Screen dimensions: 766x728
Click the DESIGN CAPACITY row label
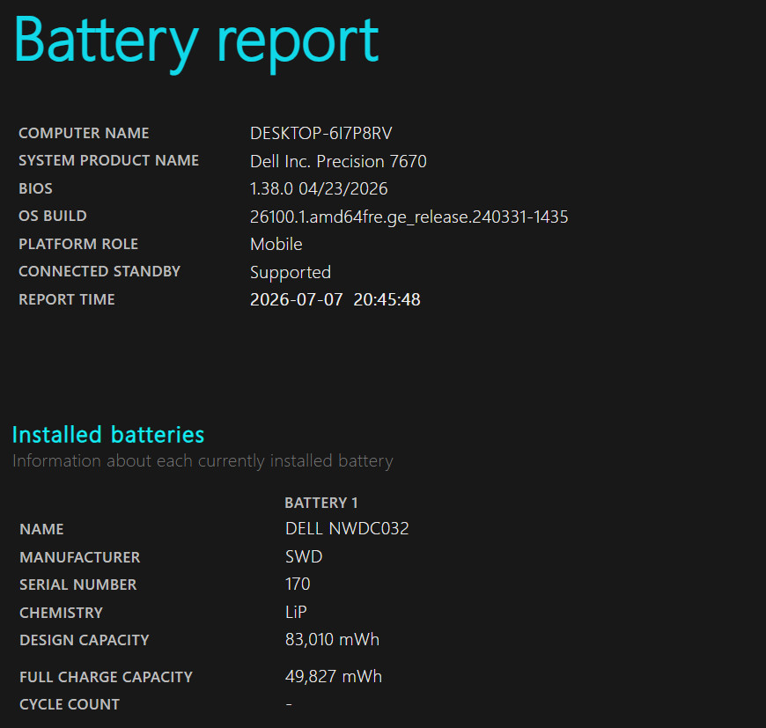click(84, 640)
